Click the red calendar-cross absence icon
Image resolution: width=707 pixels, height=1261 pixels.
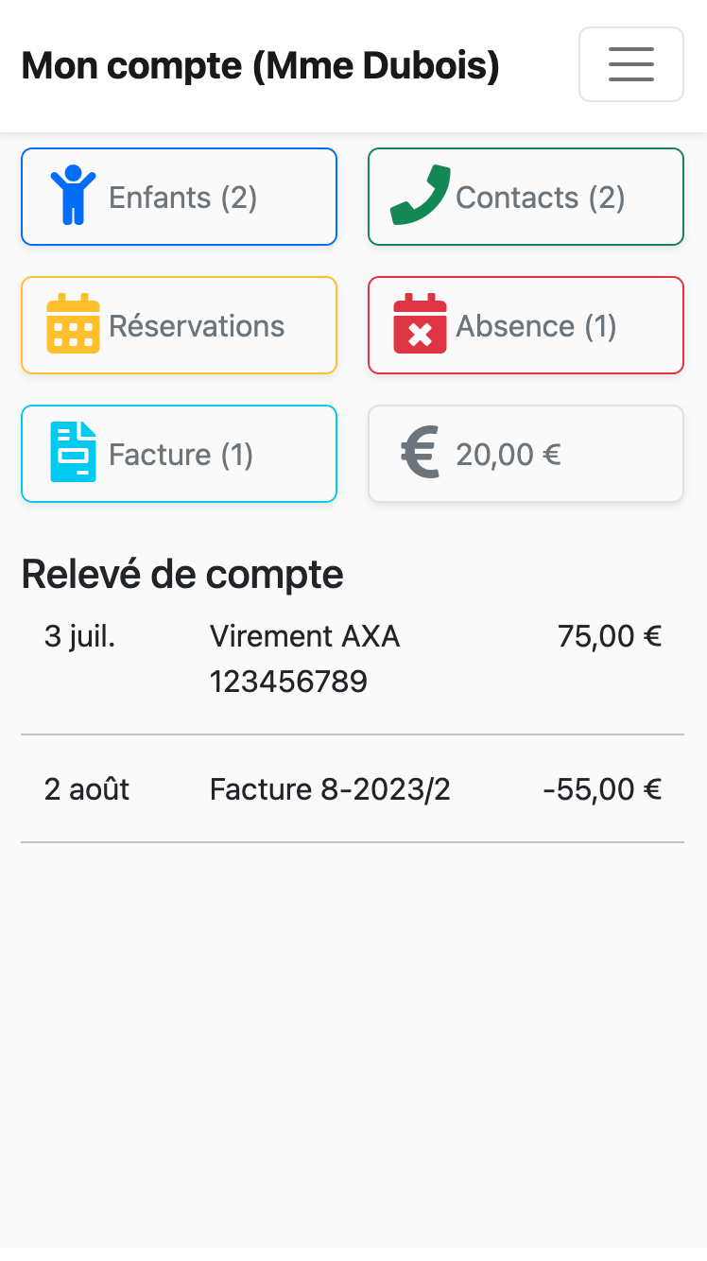[420, 324]
